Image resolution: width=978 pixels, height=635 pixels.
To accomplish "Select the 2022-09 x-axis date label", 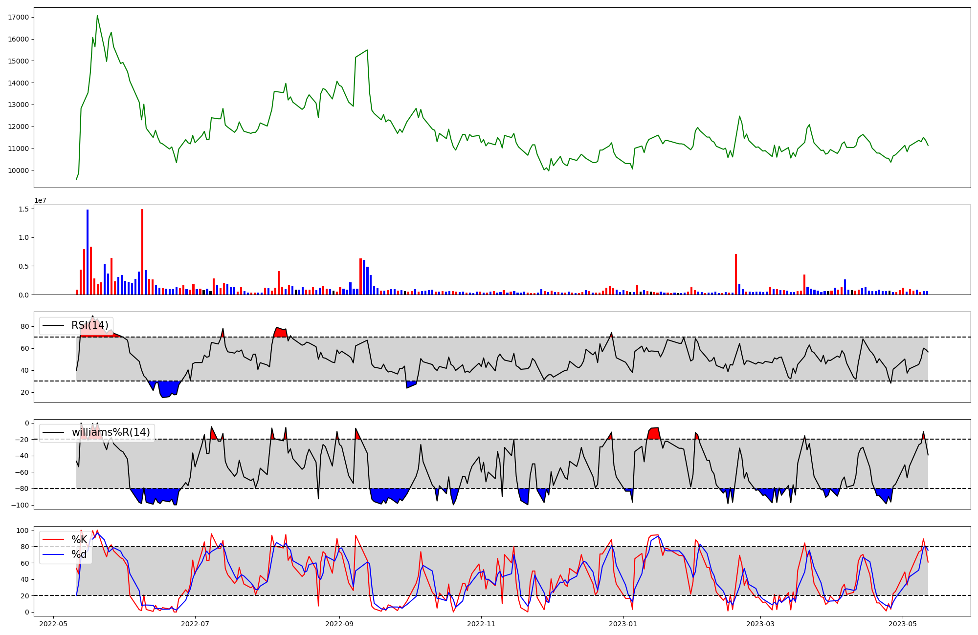I will point(339,624).
